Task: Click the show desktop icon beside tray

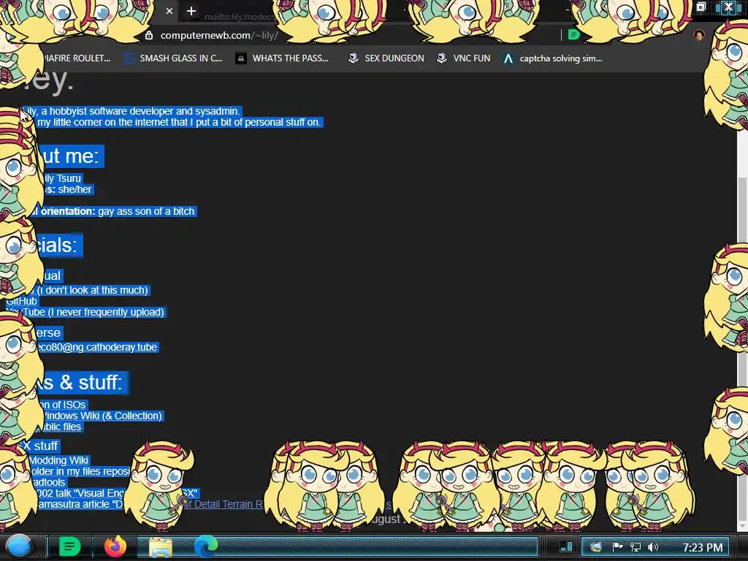Action: [x=566, y=546]
